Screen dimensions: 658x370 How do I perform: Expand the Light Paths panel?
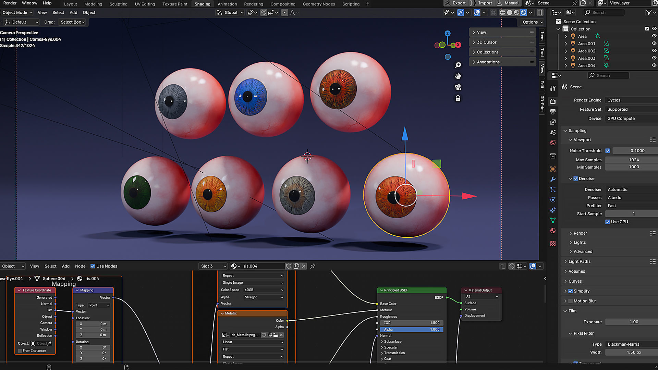(x=580, y=261)
